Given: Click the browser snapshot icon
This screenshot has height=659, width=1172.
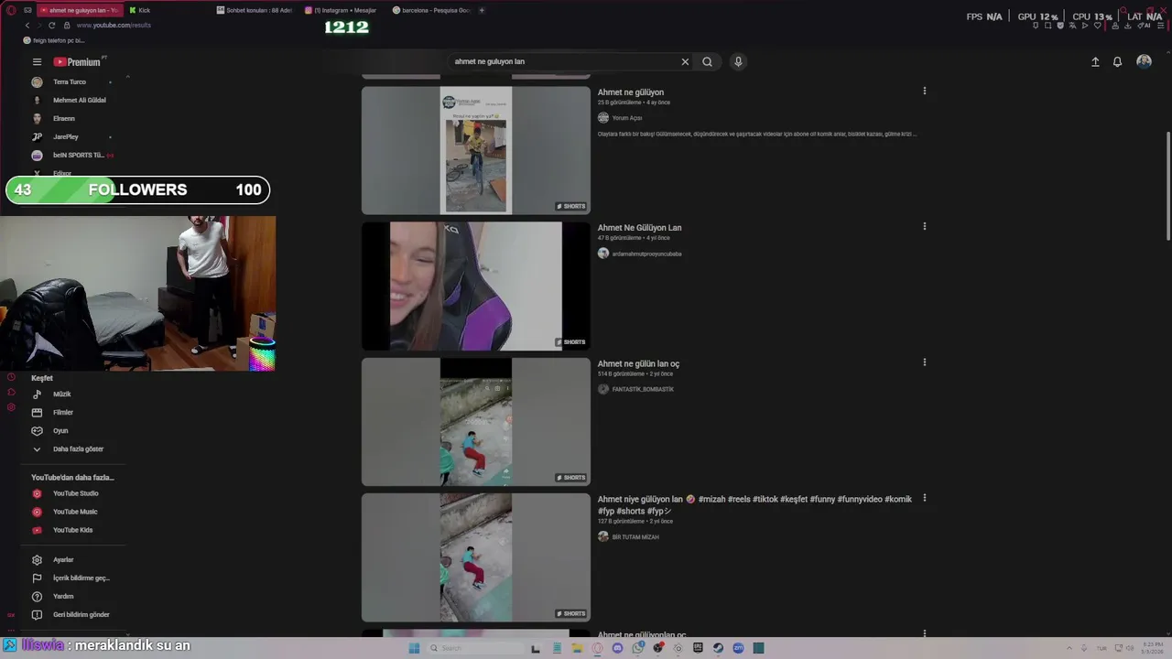Looking at the screenshot, I should pos(1047,26).
